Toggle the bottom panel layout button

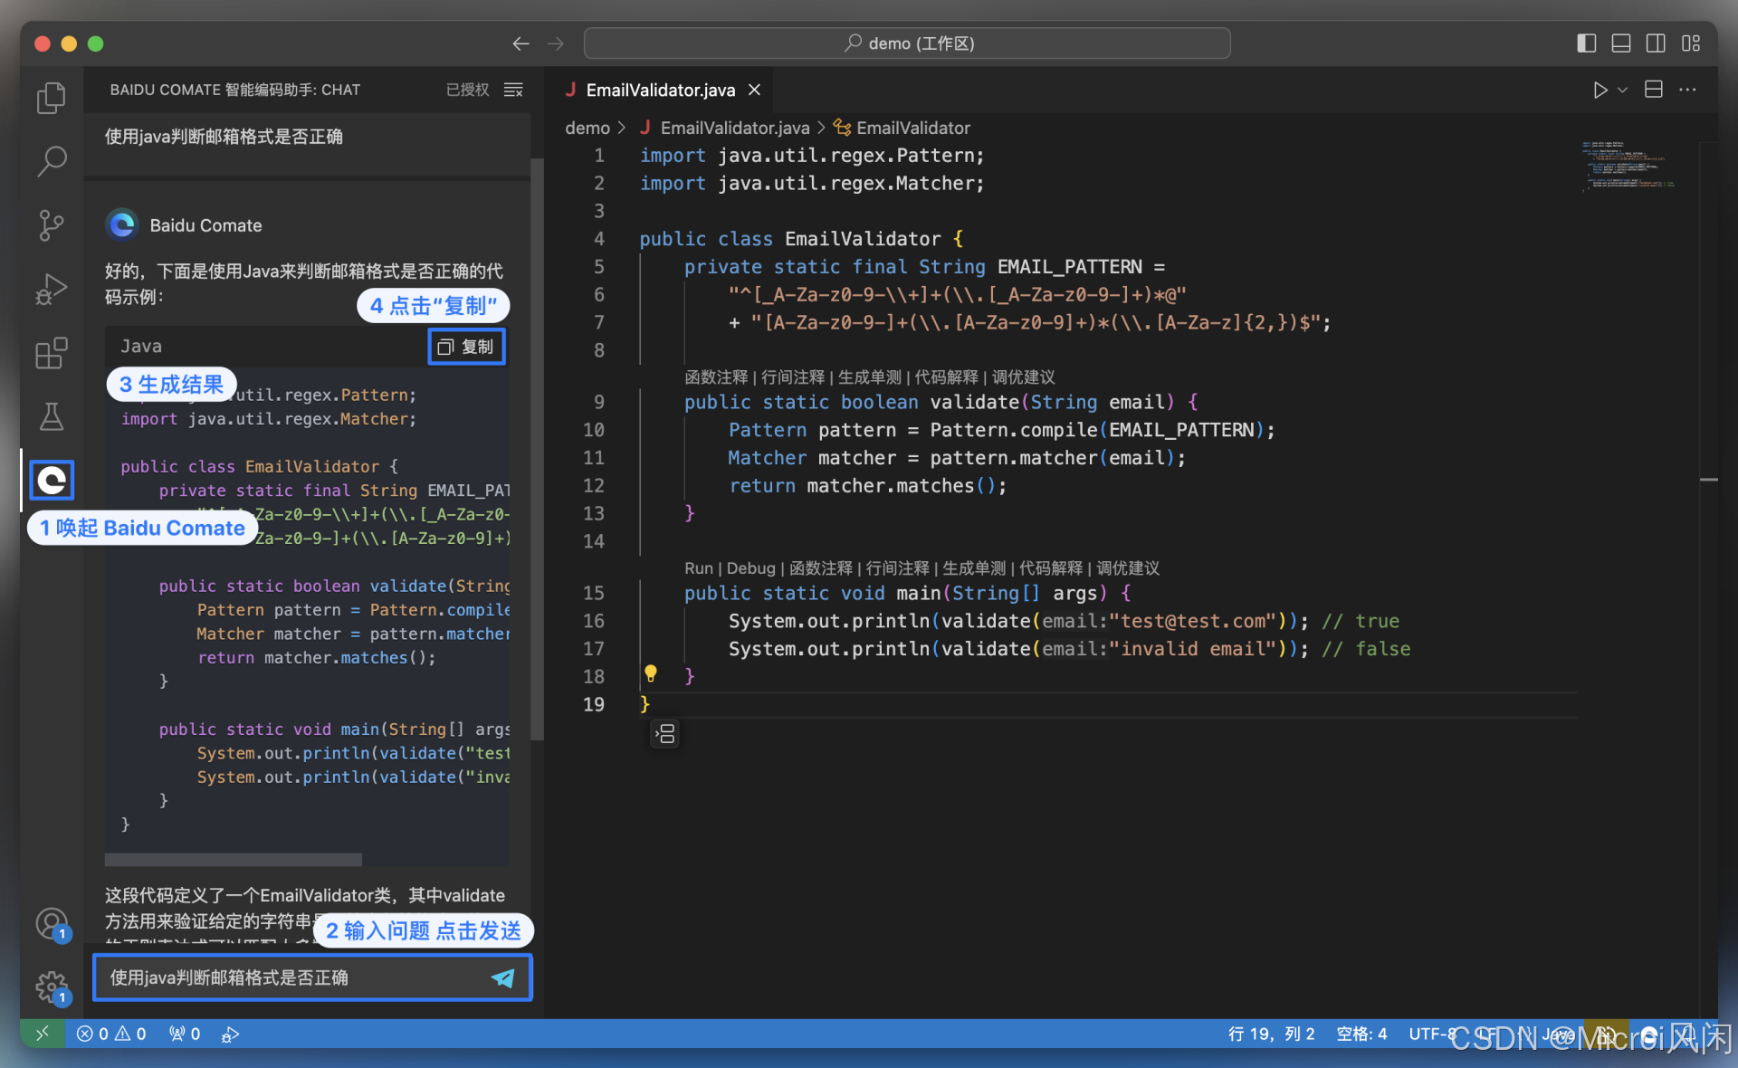[1621, 43]
